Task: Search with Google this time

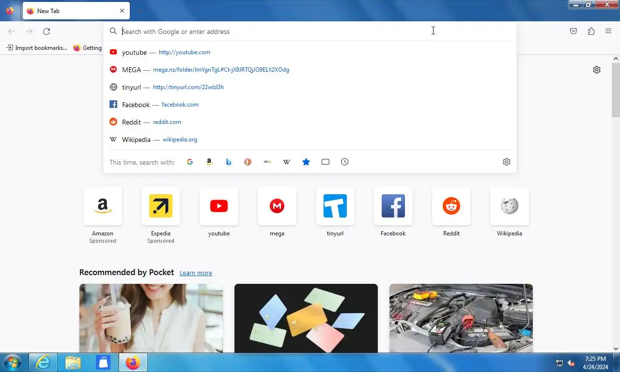Action: click(190, 162)
